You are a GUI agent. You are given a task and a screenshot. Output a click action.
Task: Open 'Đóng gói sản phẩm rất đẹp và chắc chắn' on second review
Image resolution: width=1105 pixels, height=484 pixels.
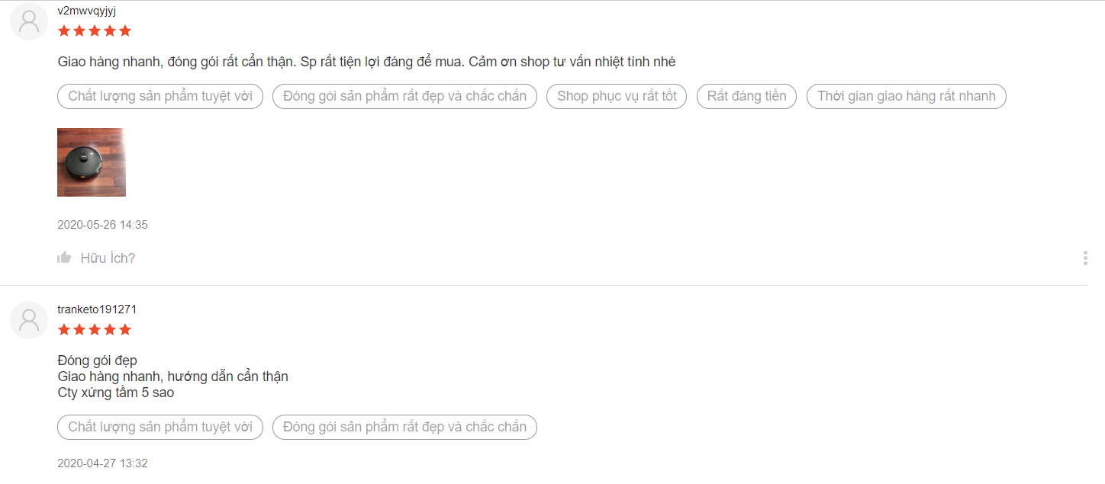404,427
